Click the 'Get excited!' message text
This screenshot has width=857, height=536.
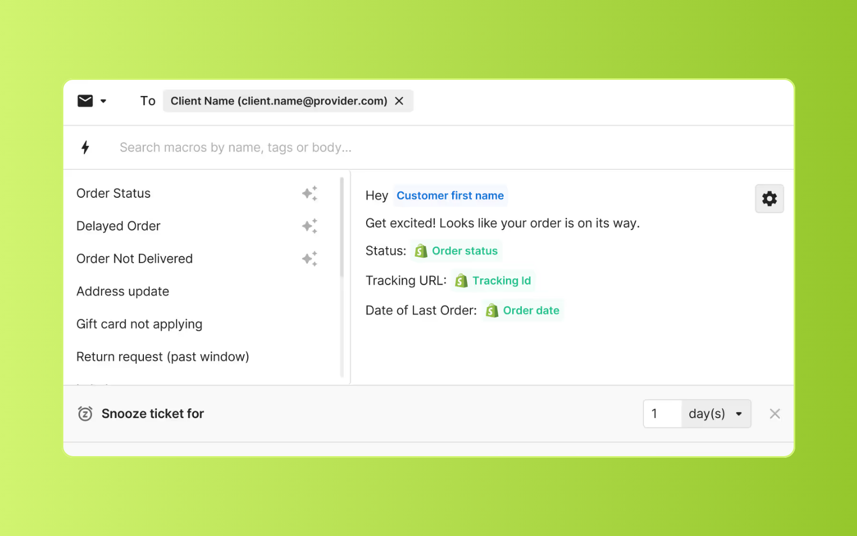click(503, 223)
